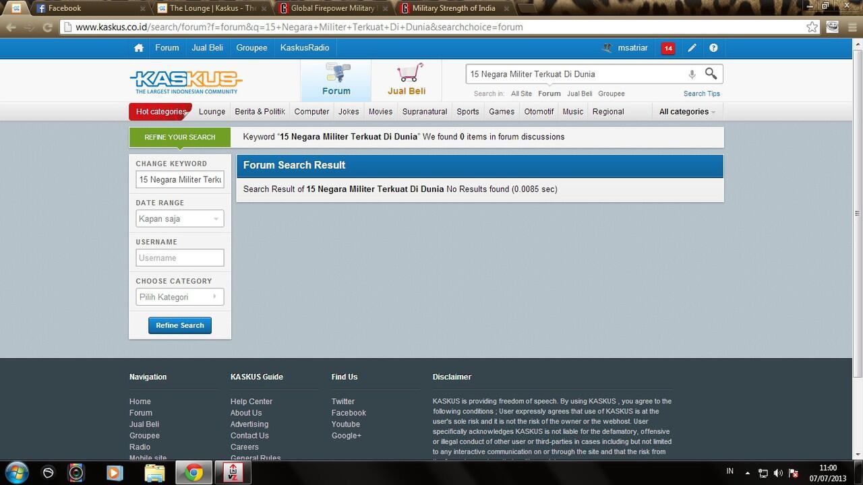Open the Windows Start button

[16, 473]
